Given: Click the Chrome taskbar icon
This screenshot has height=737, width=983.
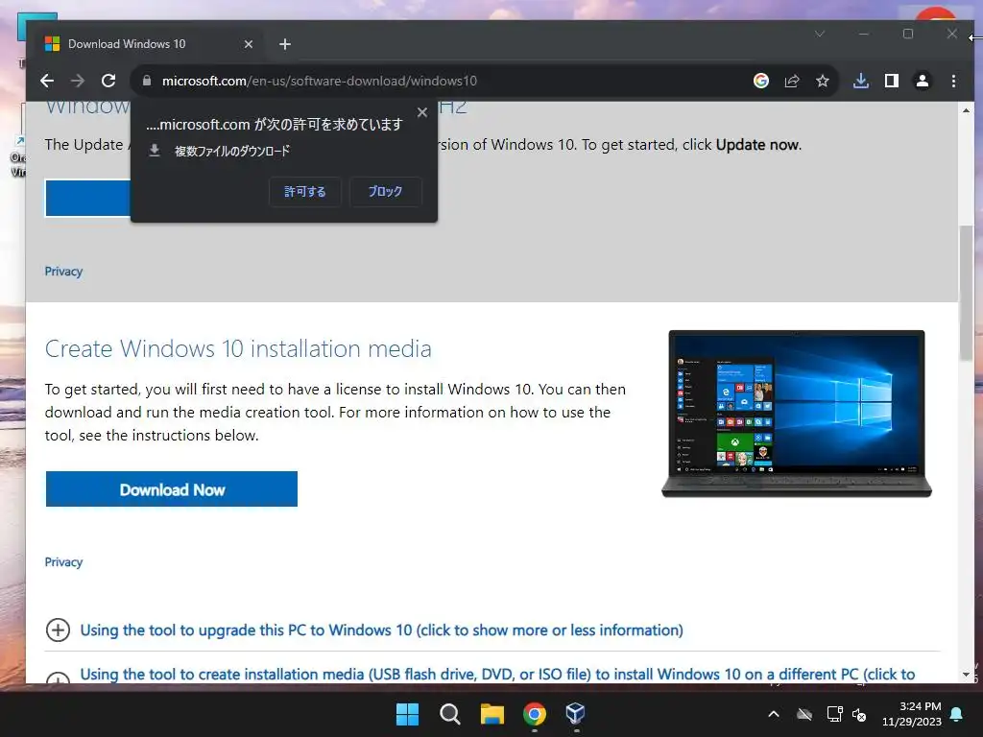Looking at the screenshot, I should click(x=534, y=714).
